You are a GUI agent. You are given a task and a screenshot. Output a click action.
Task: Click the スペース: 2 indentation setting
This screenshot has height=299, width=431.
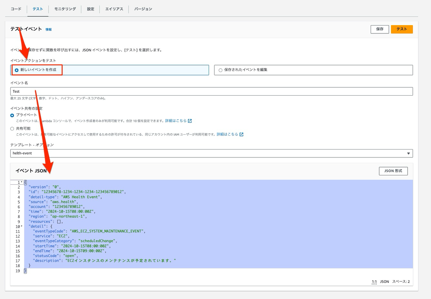tap(401, 282)
